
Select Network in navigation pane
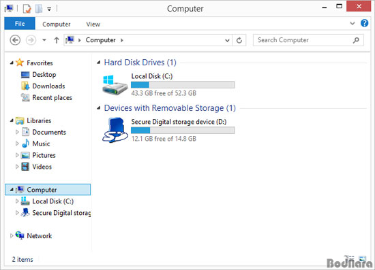[x=40, y=236]
